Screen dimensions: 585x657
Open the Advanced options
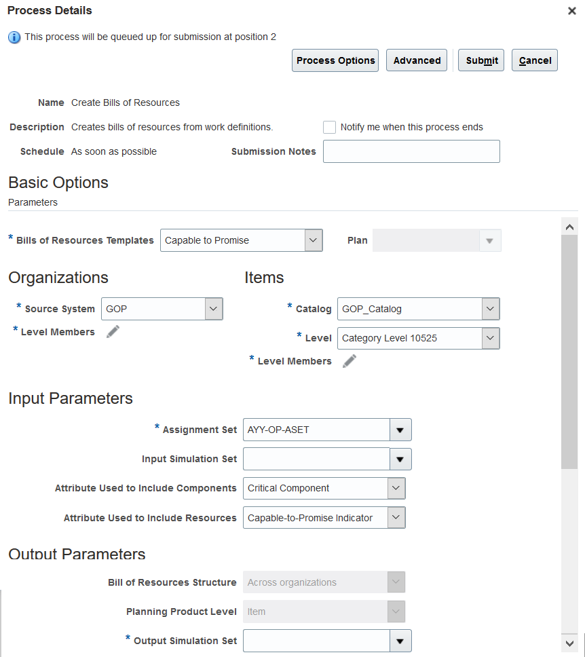417,60
